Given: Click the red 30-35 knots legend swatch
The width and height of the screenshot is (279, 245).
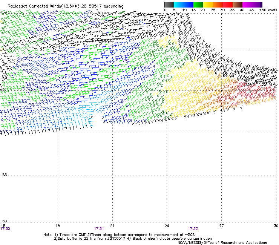Looking at the screenshot, I should 228,5.
